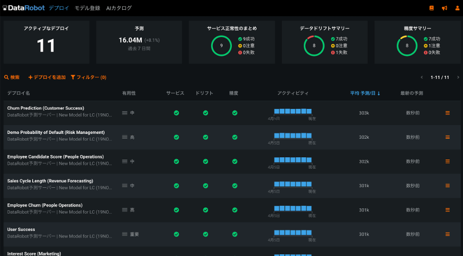This screenshot has width=463, height=256.
Task: Sort by the ドリフト column header
Action: click(204, 93)
